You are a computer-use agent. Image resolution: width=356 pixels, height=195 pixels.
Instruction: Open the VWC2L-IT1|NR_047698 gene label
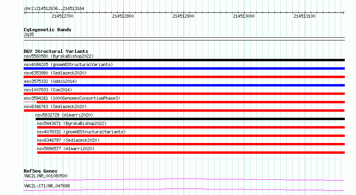(47, 186)
